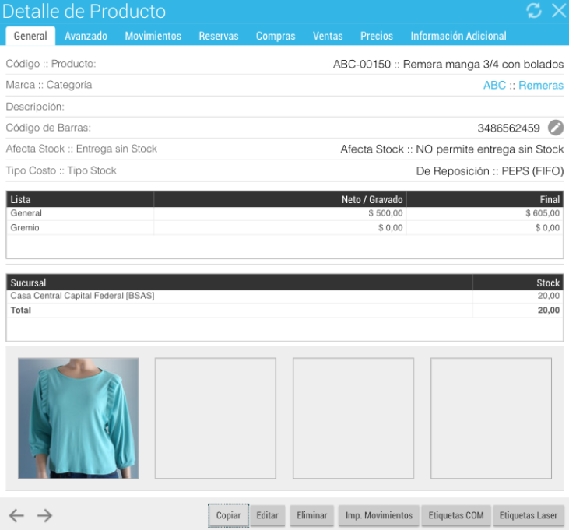
Task: Click NO permite entrega sin Stock value
Action: (x=490, y=149)
